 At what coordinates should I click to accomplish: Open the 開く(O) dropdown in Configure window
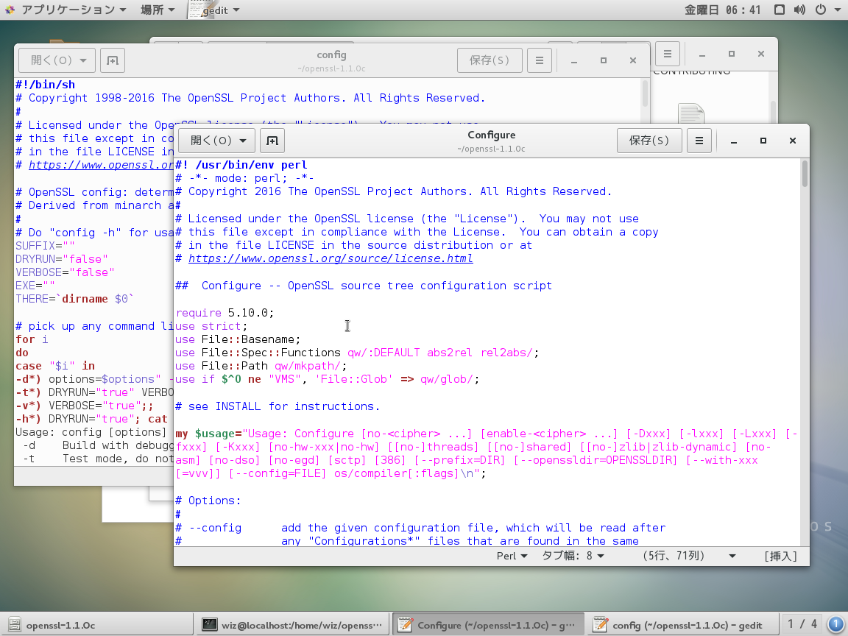217,141
